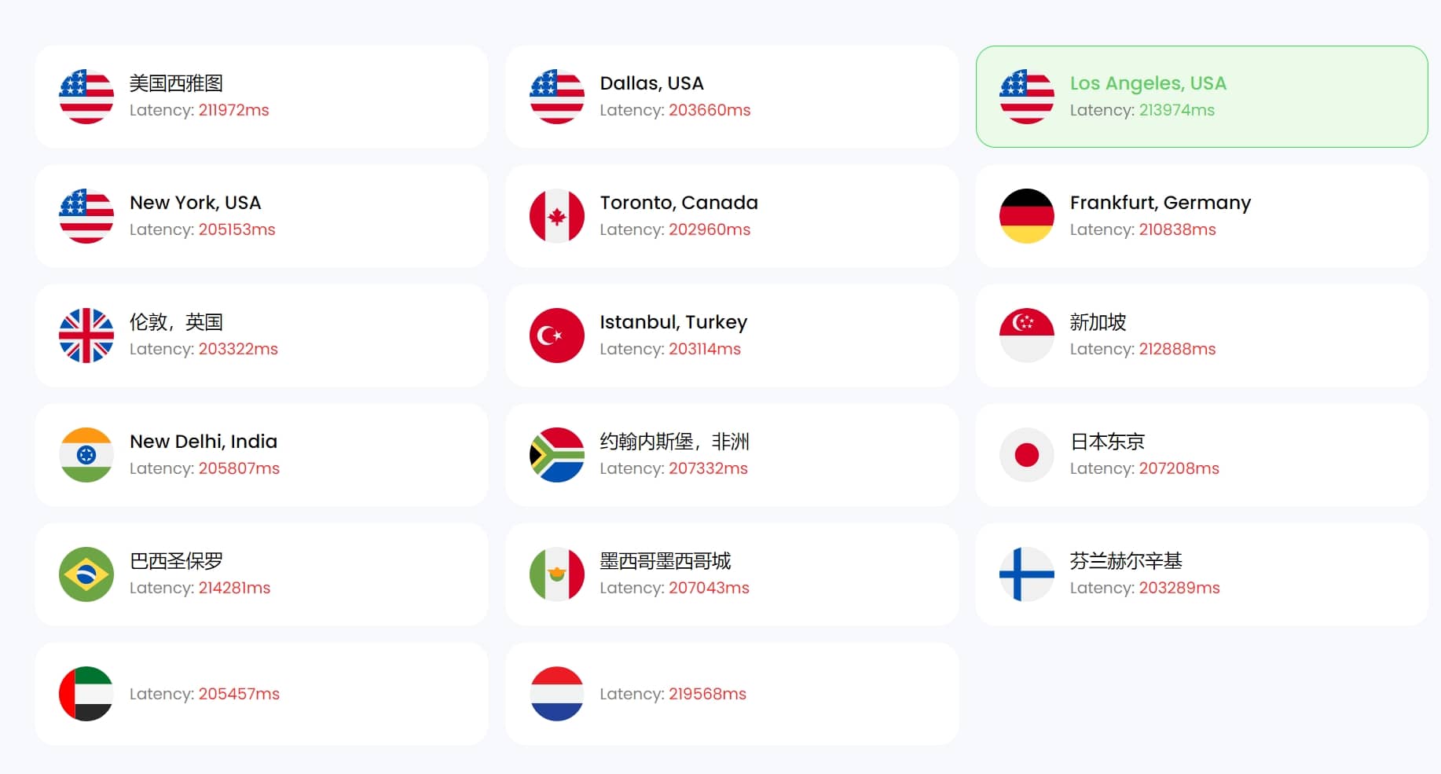This screenshot has height=774, width=1441.
Task: Click the Germany flag icon
Action: click(x=1026, y=216)
